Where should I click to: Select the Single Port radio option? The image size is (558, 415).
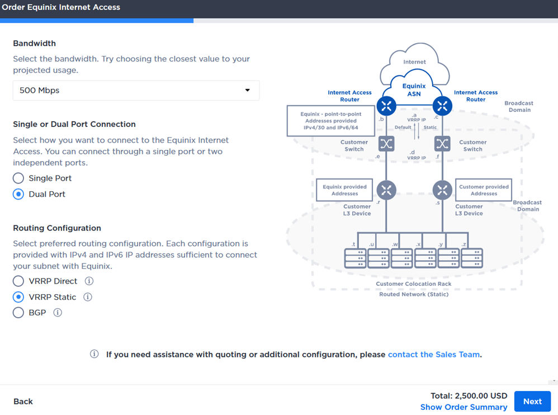[18, 178]
